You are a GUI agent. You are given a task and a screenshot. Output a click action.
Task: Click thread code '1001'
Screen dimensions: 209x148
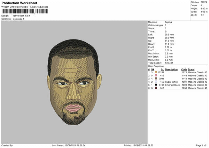click(184, 82)
